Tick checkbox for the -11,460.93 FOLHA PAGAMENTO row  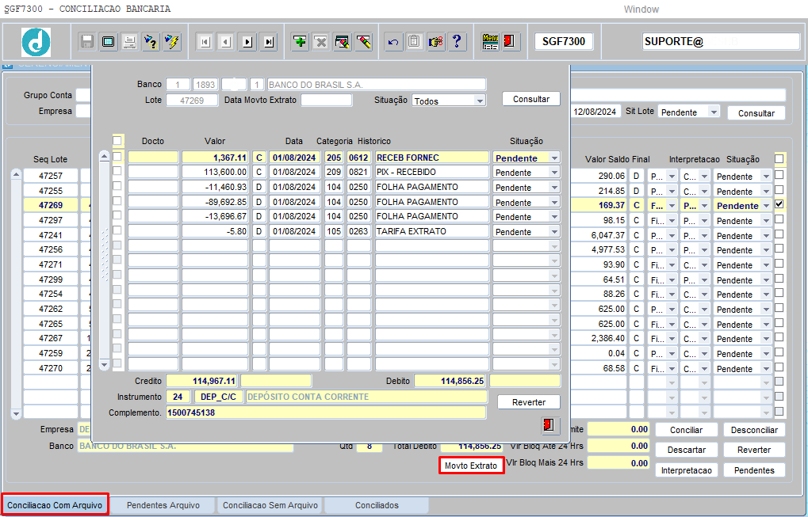pyautogui.click(x=117, y=186)
